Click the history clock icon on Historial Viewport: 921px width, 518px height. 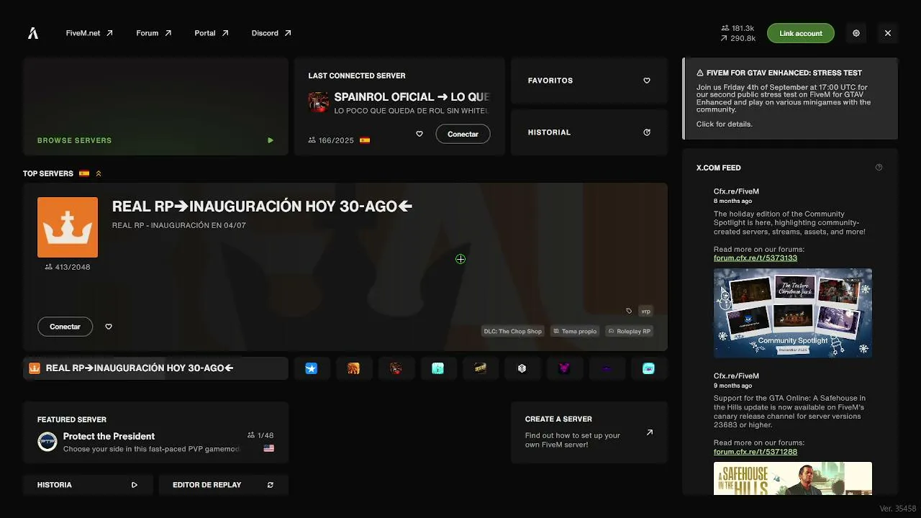pos(647,132)
